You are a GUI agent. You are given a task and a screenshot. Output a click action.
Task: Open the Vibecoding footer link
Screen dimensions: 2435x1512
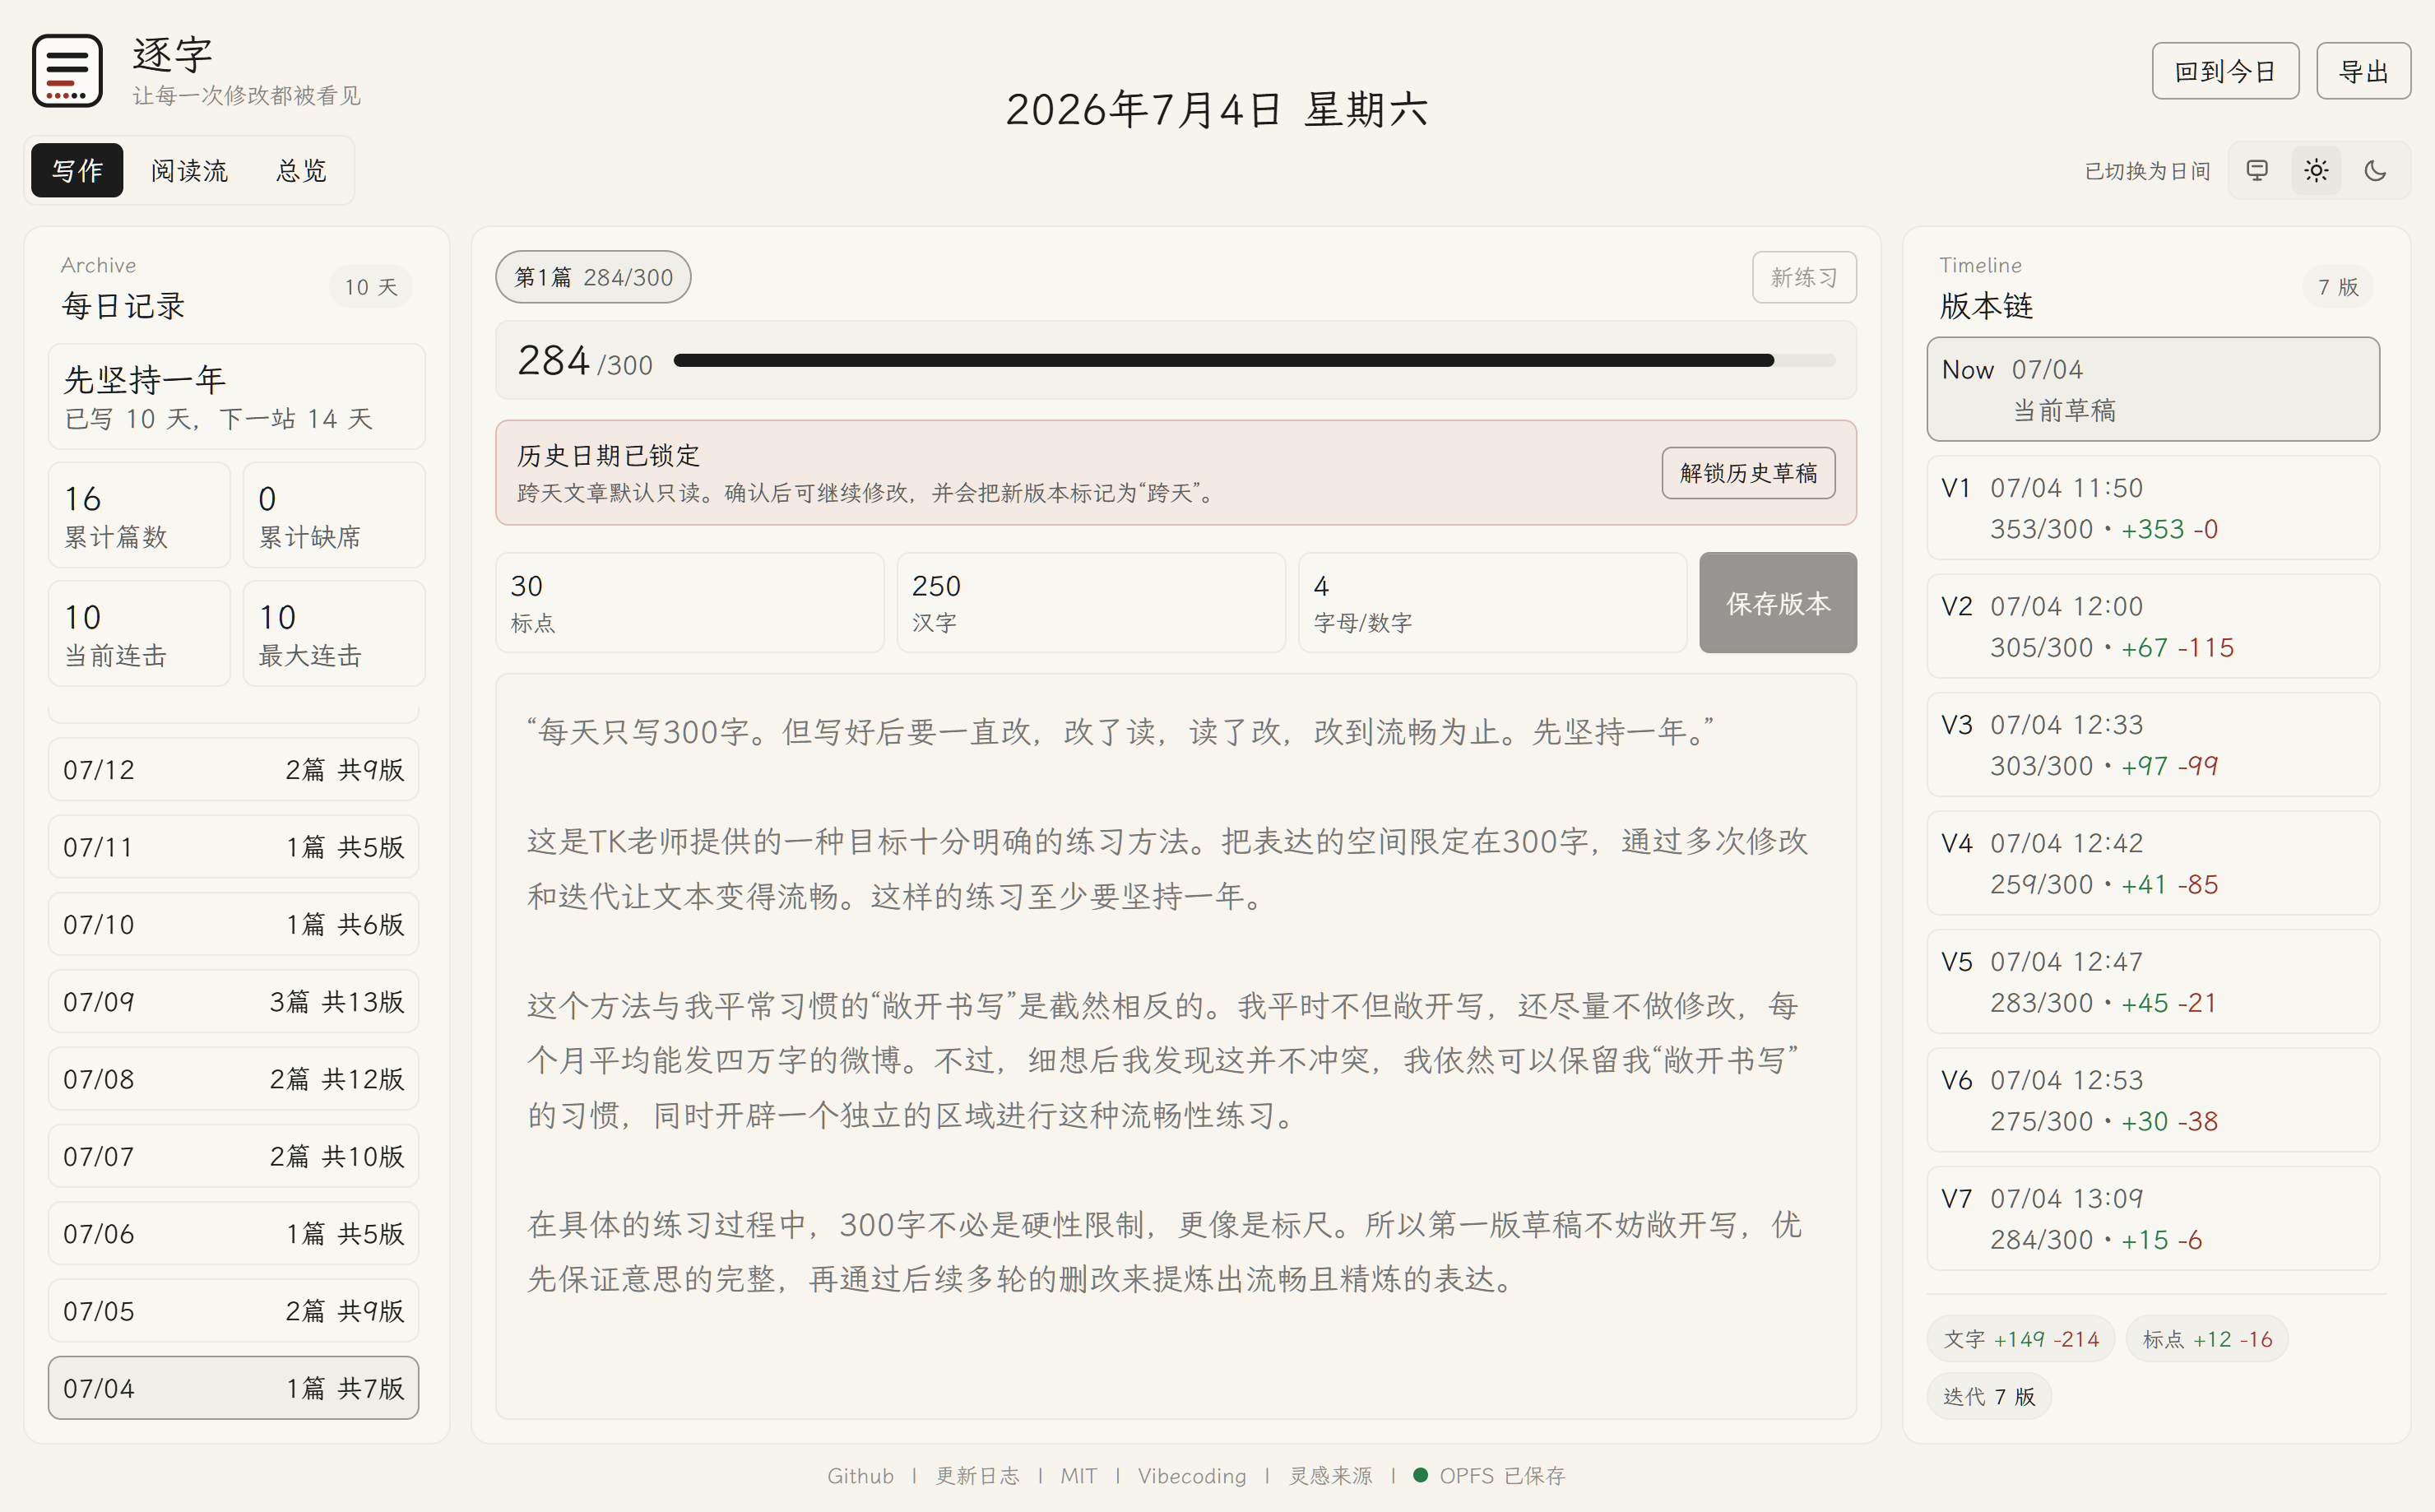click(1192, 1476)
